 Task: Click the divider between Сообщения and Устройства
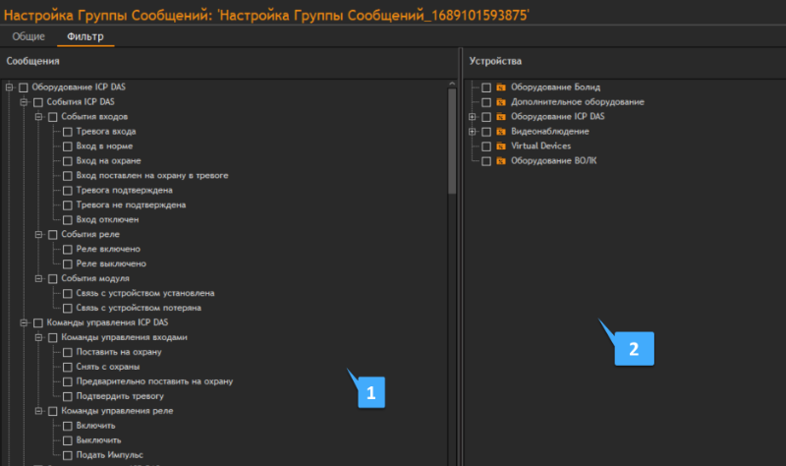click(x=460, y=256)
